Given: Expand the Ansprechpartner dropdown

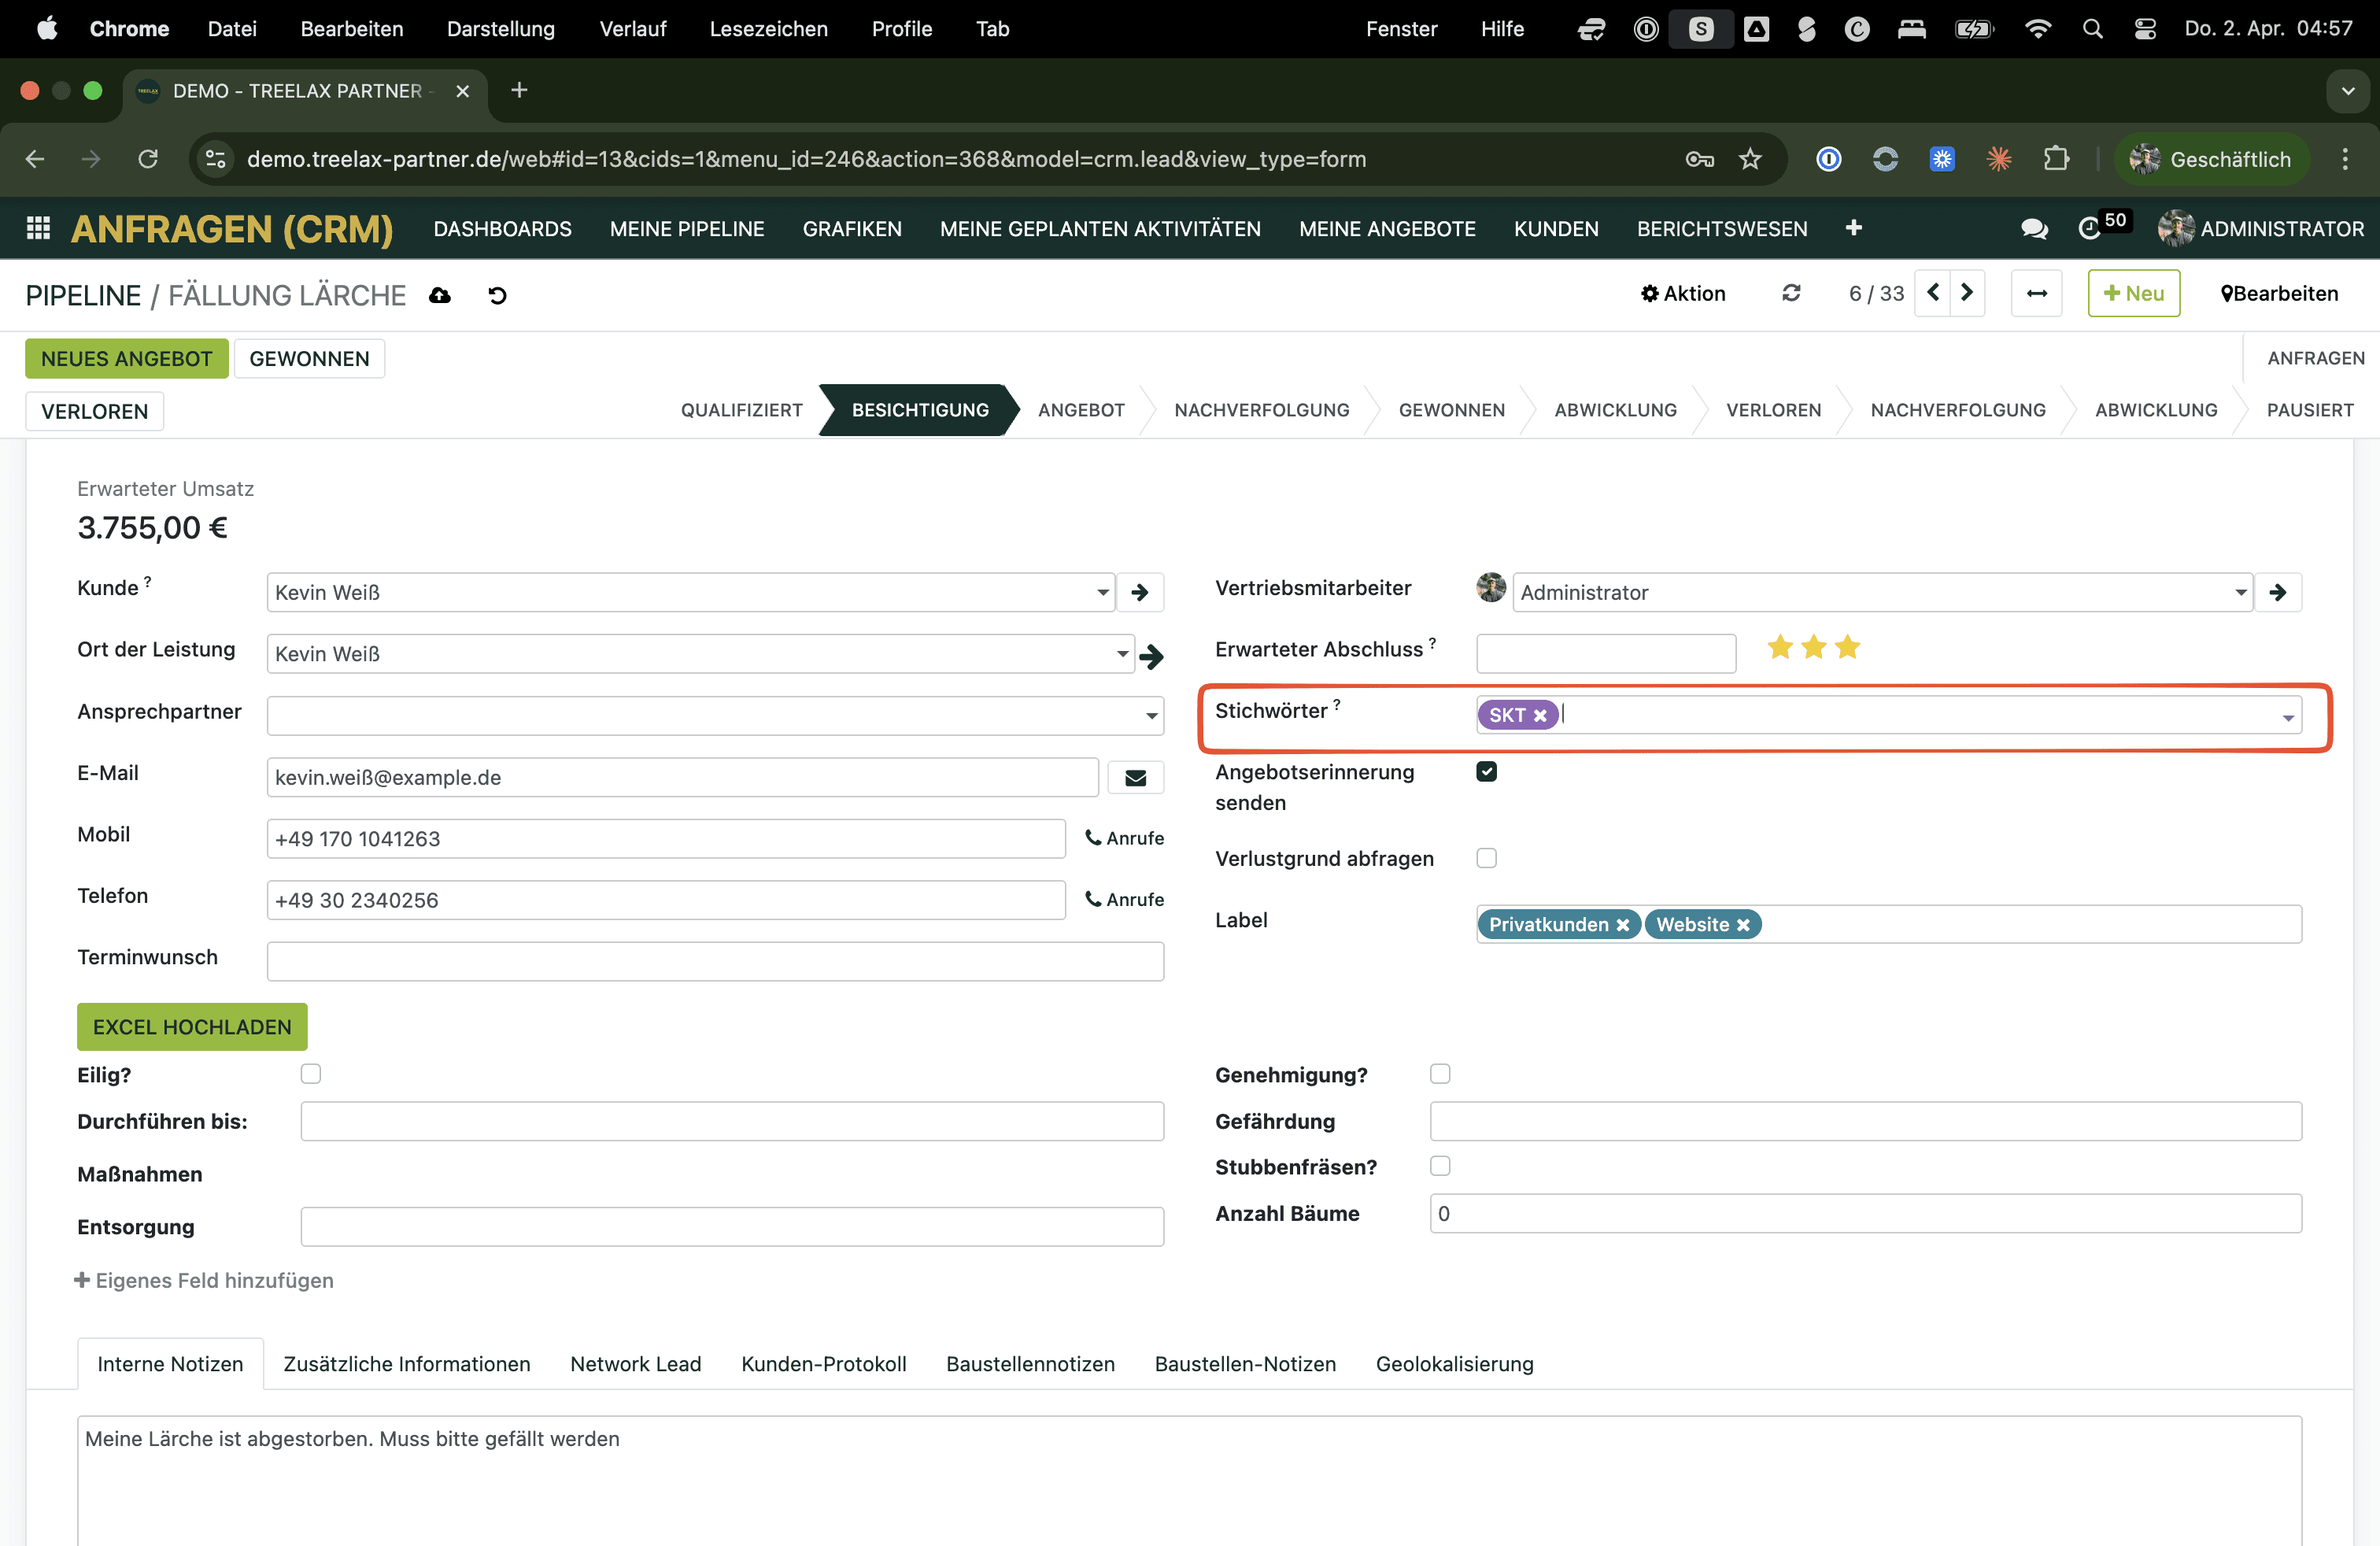Looking at the screenshot, I should pos(1151,716).
